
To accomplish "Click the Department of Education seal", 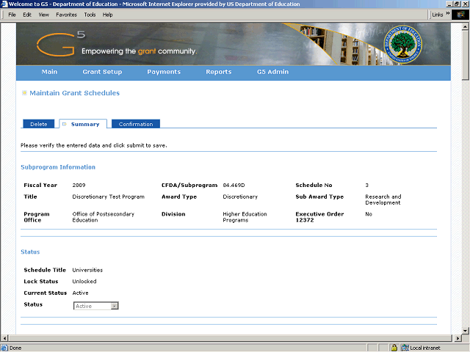I will (x=403, y=44).
